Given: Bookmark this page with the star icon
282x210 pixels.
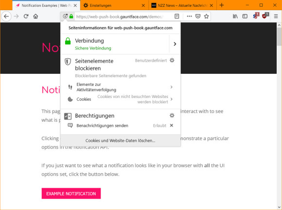Looking at the screenshot, I should 206,16.
